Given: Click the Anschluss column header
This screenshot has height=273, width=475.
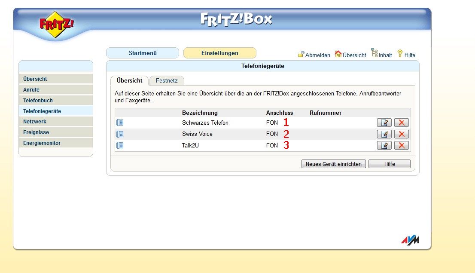Looking at the screenshot, I should pos(279,113).
